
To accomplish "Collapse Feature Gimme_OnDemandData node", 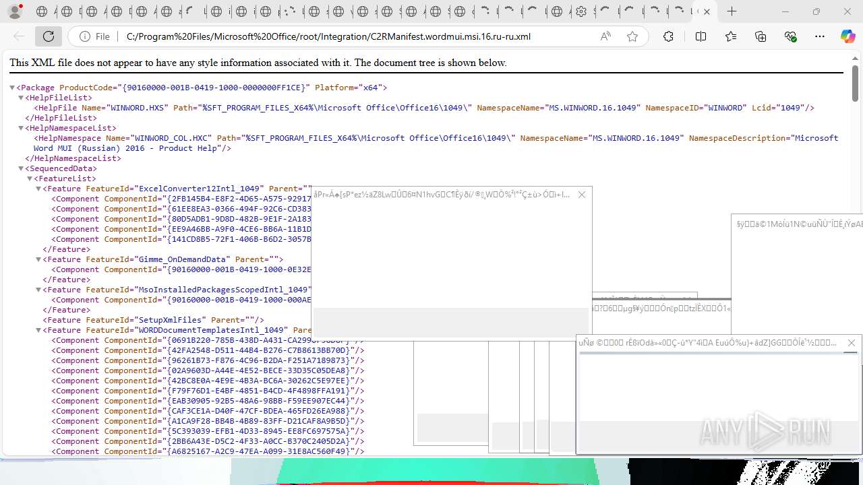I will (38, 259).
